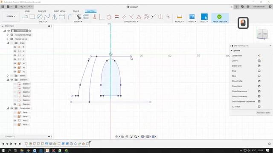Viewport: 273px width, 153px height.
Task: Click the active SKETCH tab
Action: click(x=91, y=11)
